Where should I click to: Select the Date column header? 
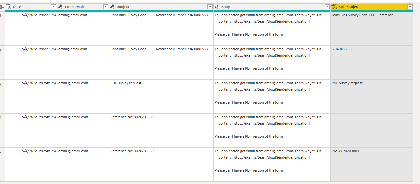click(x=31, y=7)
